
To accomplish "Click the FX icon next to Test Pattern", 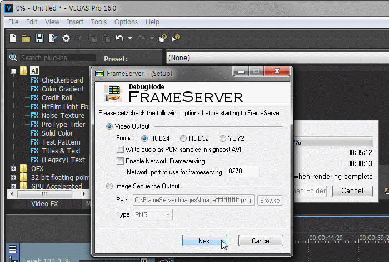I will 34,142.
